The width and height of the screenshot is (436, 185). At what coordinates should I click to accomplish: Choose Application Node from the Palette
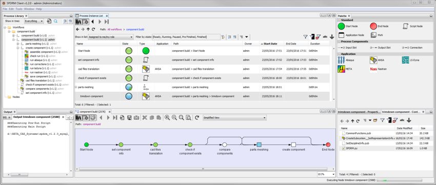[351, 35]
